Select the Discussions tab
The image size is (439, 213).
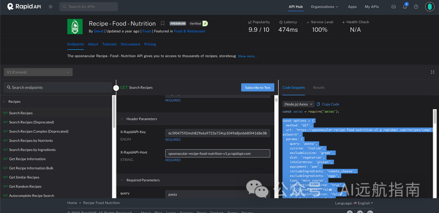point(130,44)
